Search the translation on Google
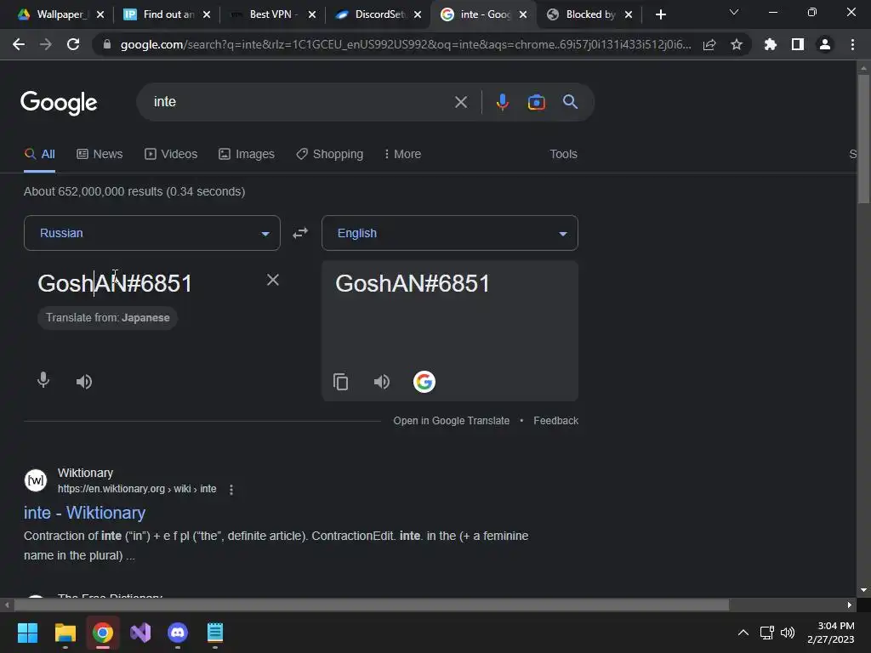 [x=424, y=382]
